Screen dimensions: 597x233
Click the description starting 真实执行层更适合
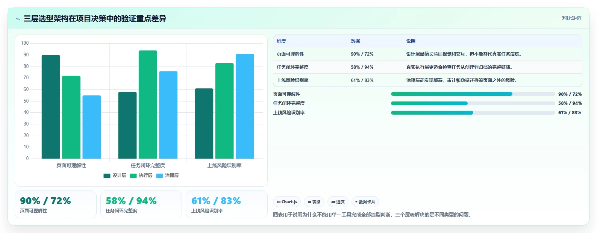459,67
